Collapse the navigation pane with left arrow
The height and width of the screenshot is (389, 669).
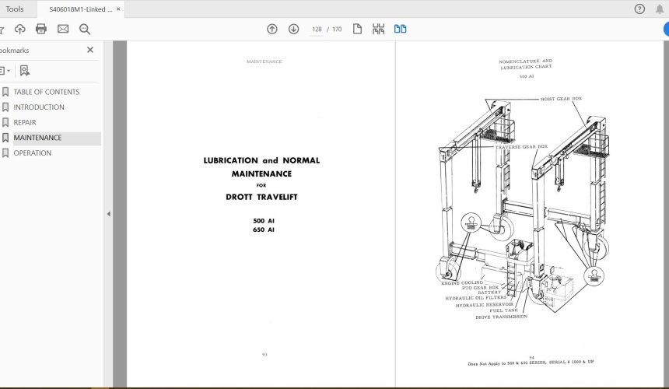[x=108, y=214]
